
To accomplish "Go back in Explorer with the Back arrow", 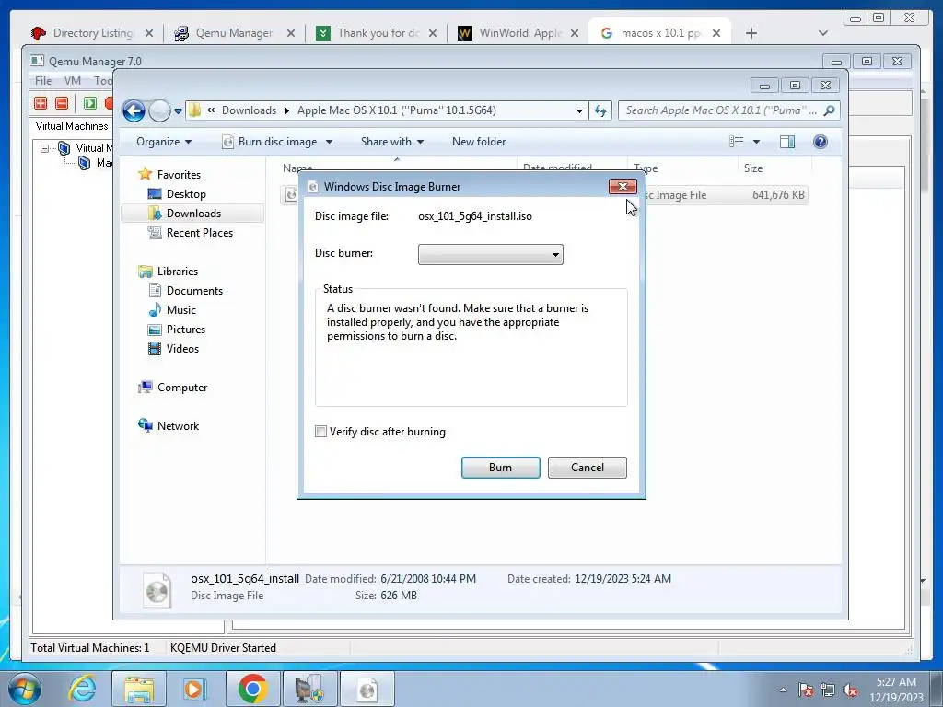I will (134, 110).
